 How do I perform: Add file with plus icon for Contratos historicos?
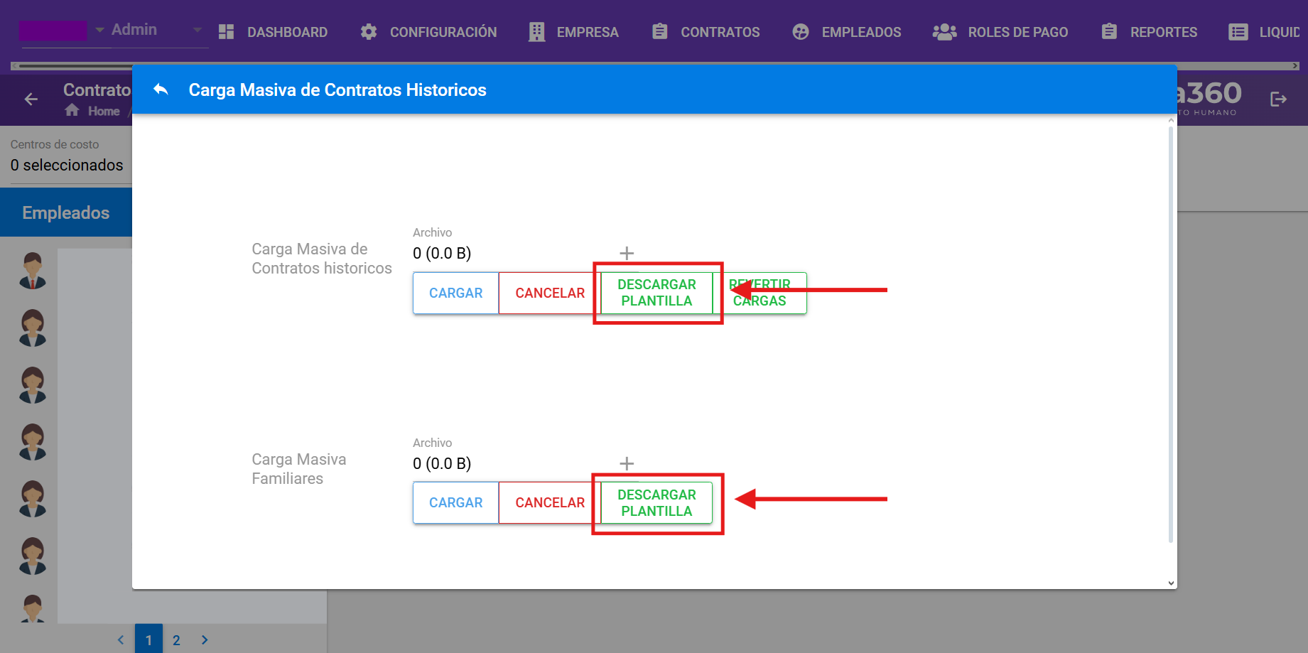click(627, 253)
